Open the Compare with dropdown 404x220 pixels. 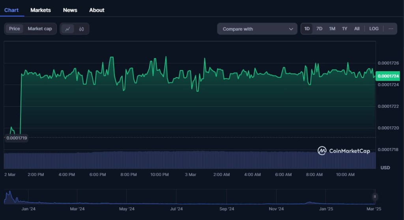pos(257,29)
